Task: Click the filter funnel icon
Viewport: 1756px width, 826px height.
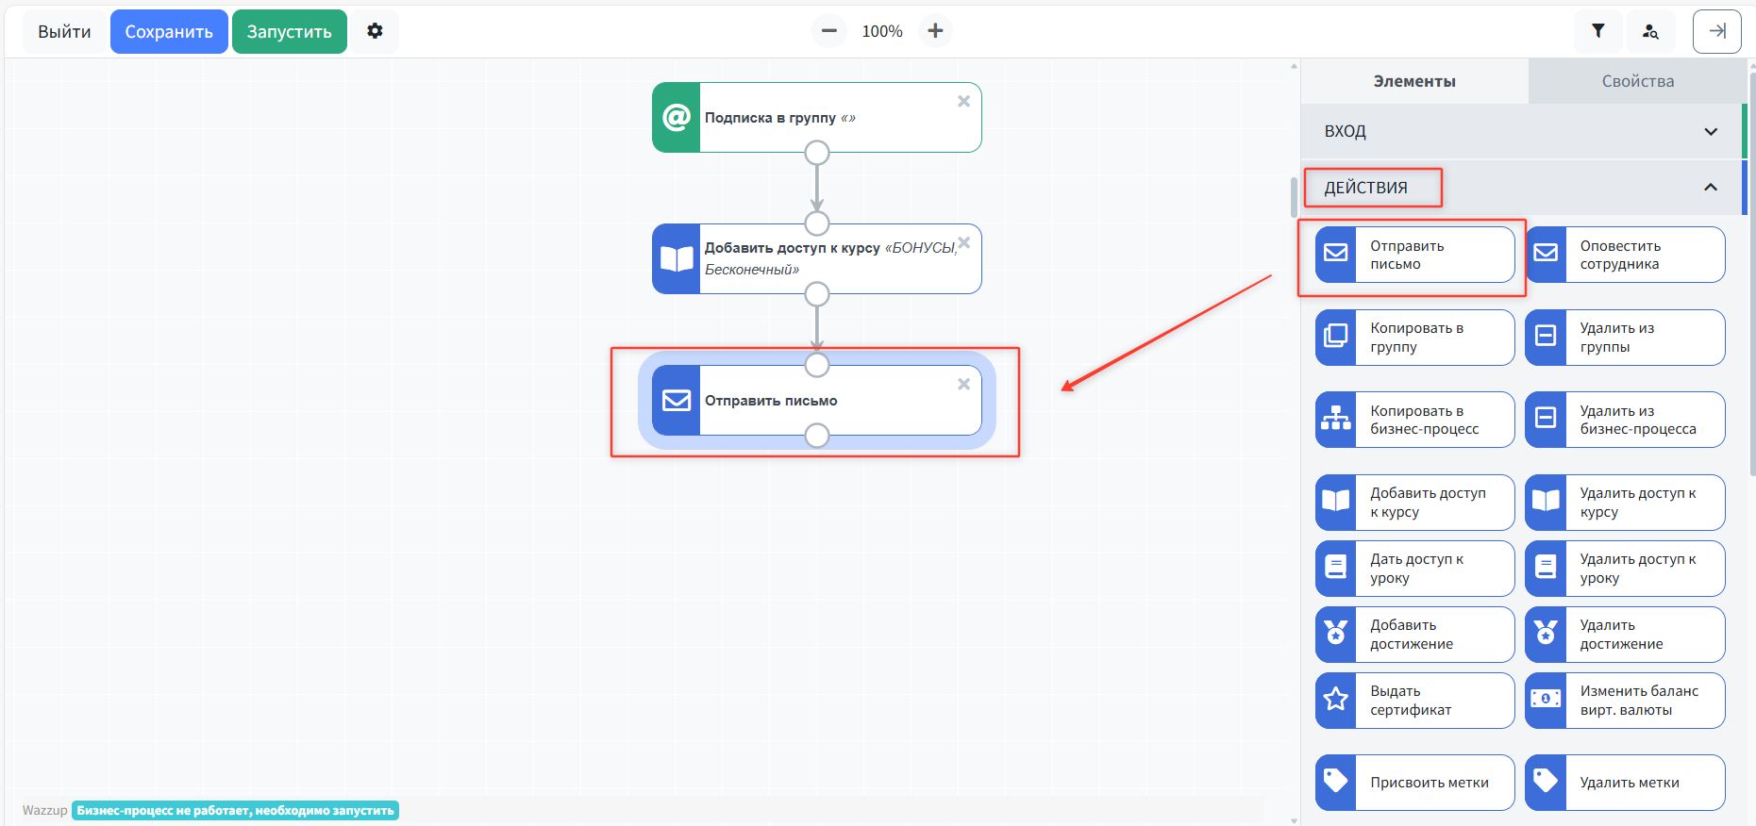Action: (1597, 31)
